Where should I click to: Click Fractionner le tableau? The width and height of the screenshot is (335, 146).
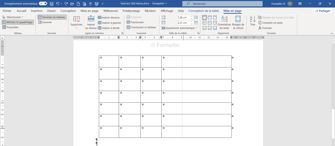pyautogui.click(x=141, y=27)
